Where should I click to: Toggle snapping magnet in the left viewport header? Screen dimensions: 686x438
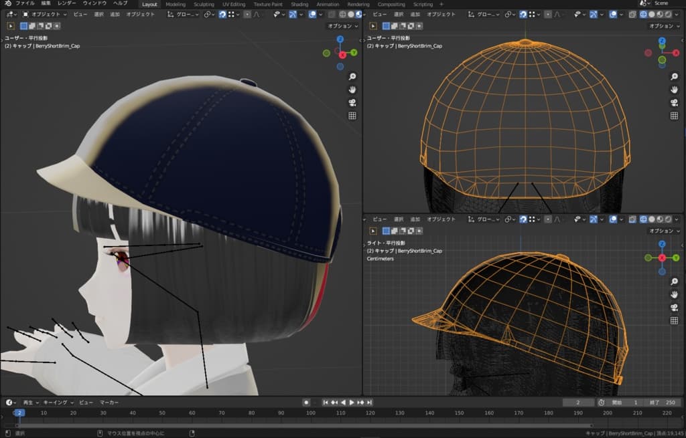tap(222, 13)
